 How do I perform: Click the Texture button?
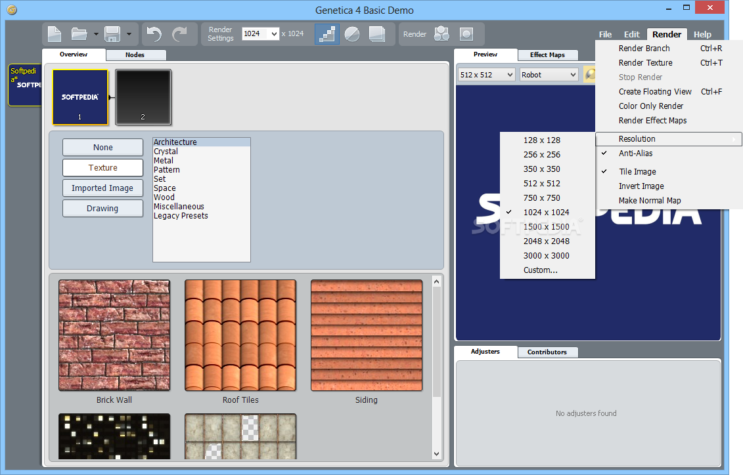tap(103, 167)
